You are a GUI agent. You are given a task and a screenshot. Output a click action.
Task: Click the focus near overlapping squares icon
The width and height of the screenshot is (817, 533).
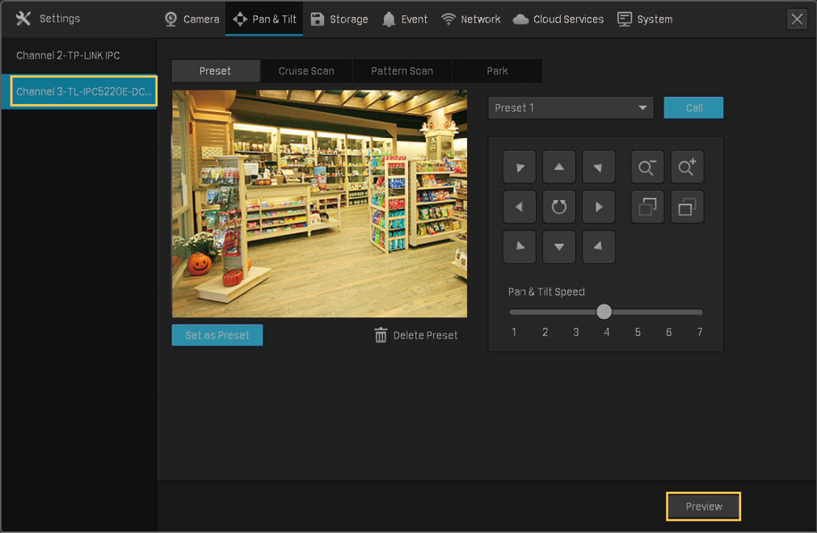[647, 207]
